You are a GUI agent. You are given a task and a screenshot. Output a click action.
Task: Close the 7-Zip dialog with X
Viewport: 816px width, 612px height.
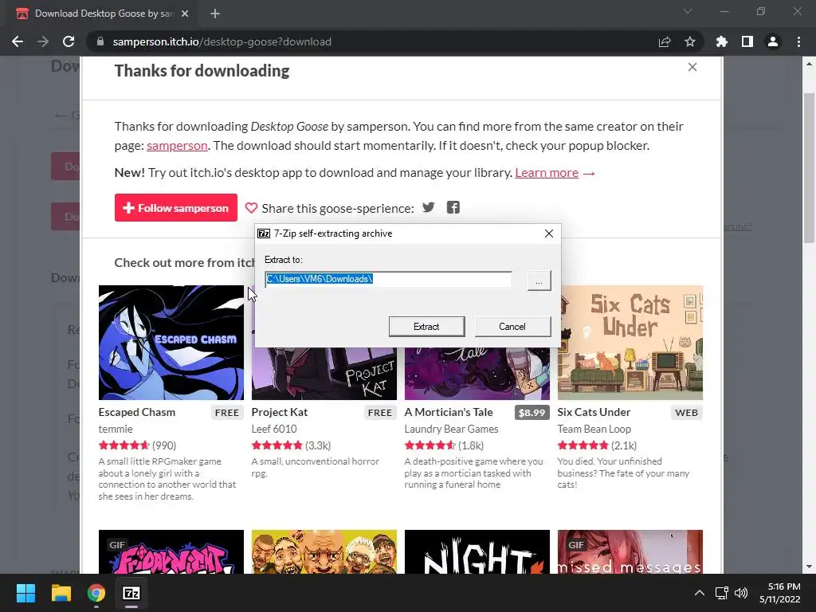(x=548, y=233)
